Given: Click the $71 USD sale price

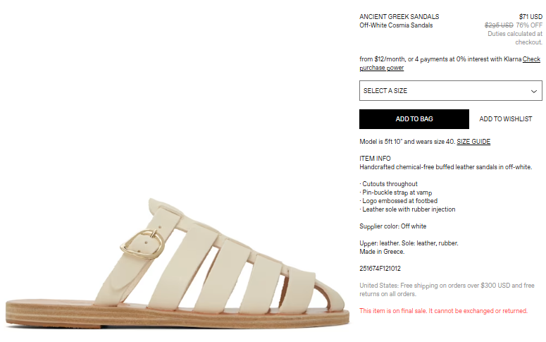Looking at the screenshot, I should click(531, 17).
